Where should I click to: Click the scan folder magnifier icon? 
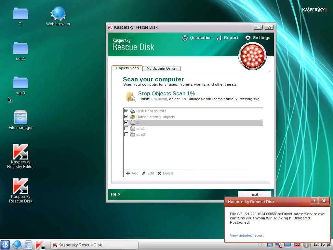coord(131,96)
